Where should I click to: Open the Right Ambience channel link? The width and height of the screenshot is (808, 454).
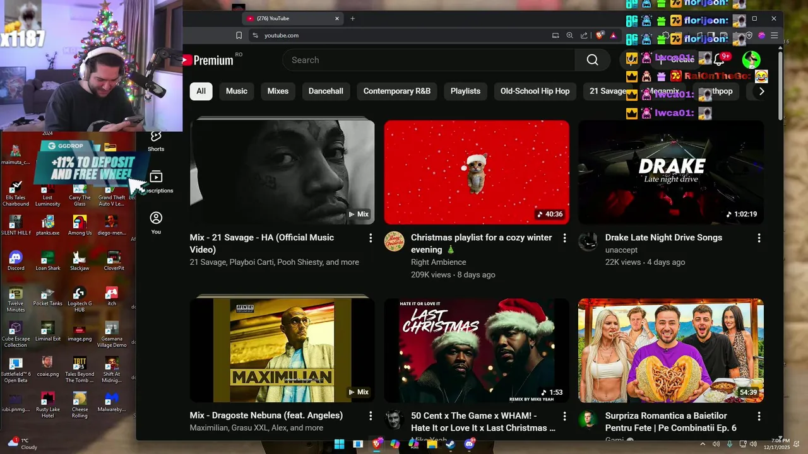439,262
